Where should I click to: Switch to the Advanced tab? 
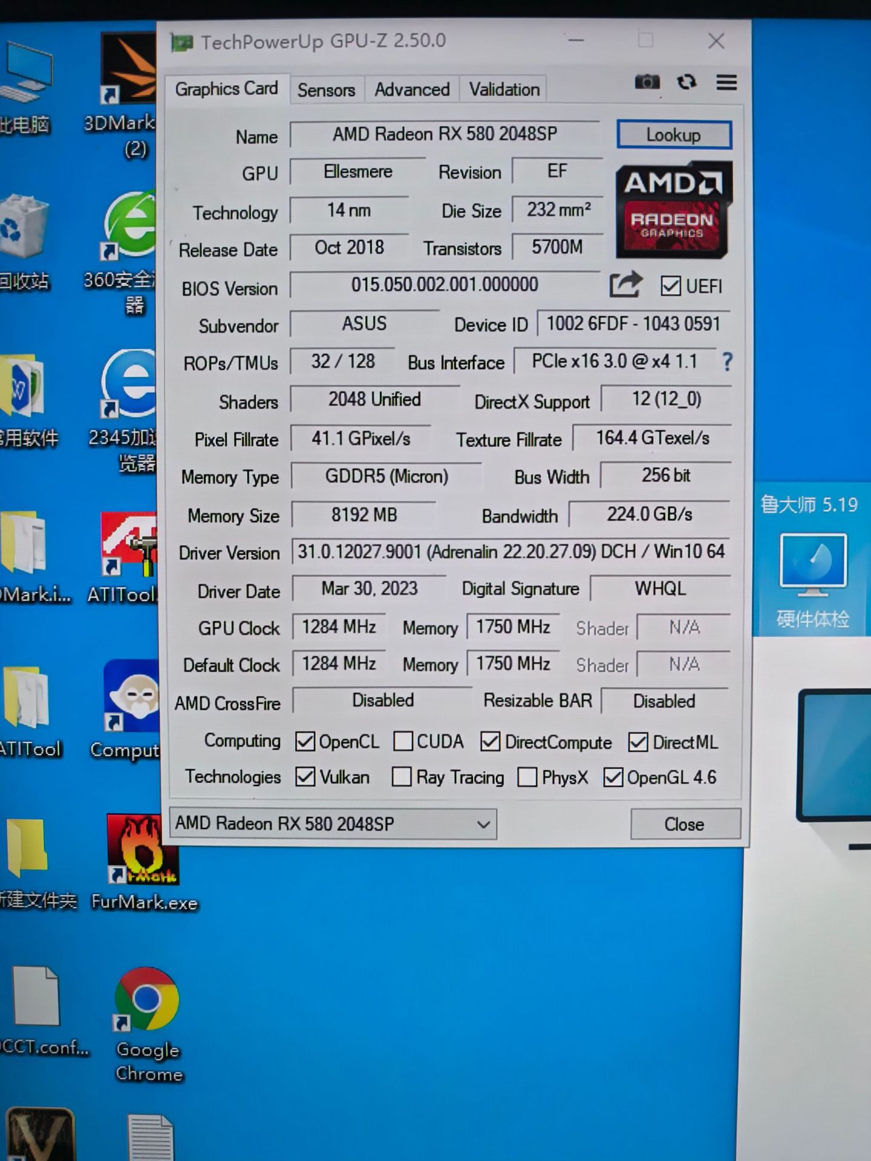pos(412,90)
